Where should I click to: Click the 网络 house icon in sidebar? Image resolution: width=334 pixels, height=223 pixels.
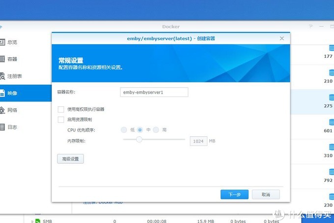tap(2, 110)
